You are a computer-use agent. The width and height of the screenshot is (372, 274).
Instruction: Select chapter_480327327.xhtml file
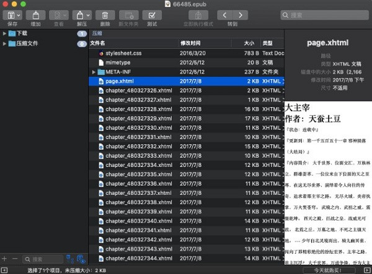pos(187,100)
